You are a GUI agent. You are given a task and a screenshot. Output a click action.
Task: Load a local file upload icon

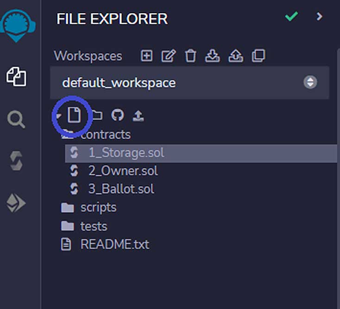pos(138,115)
